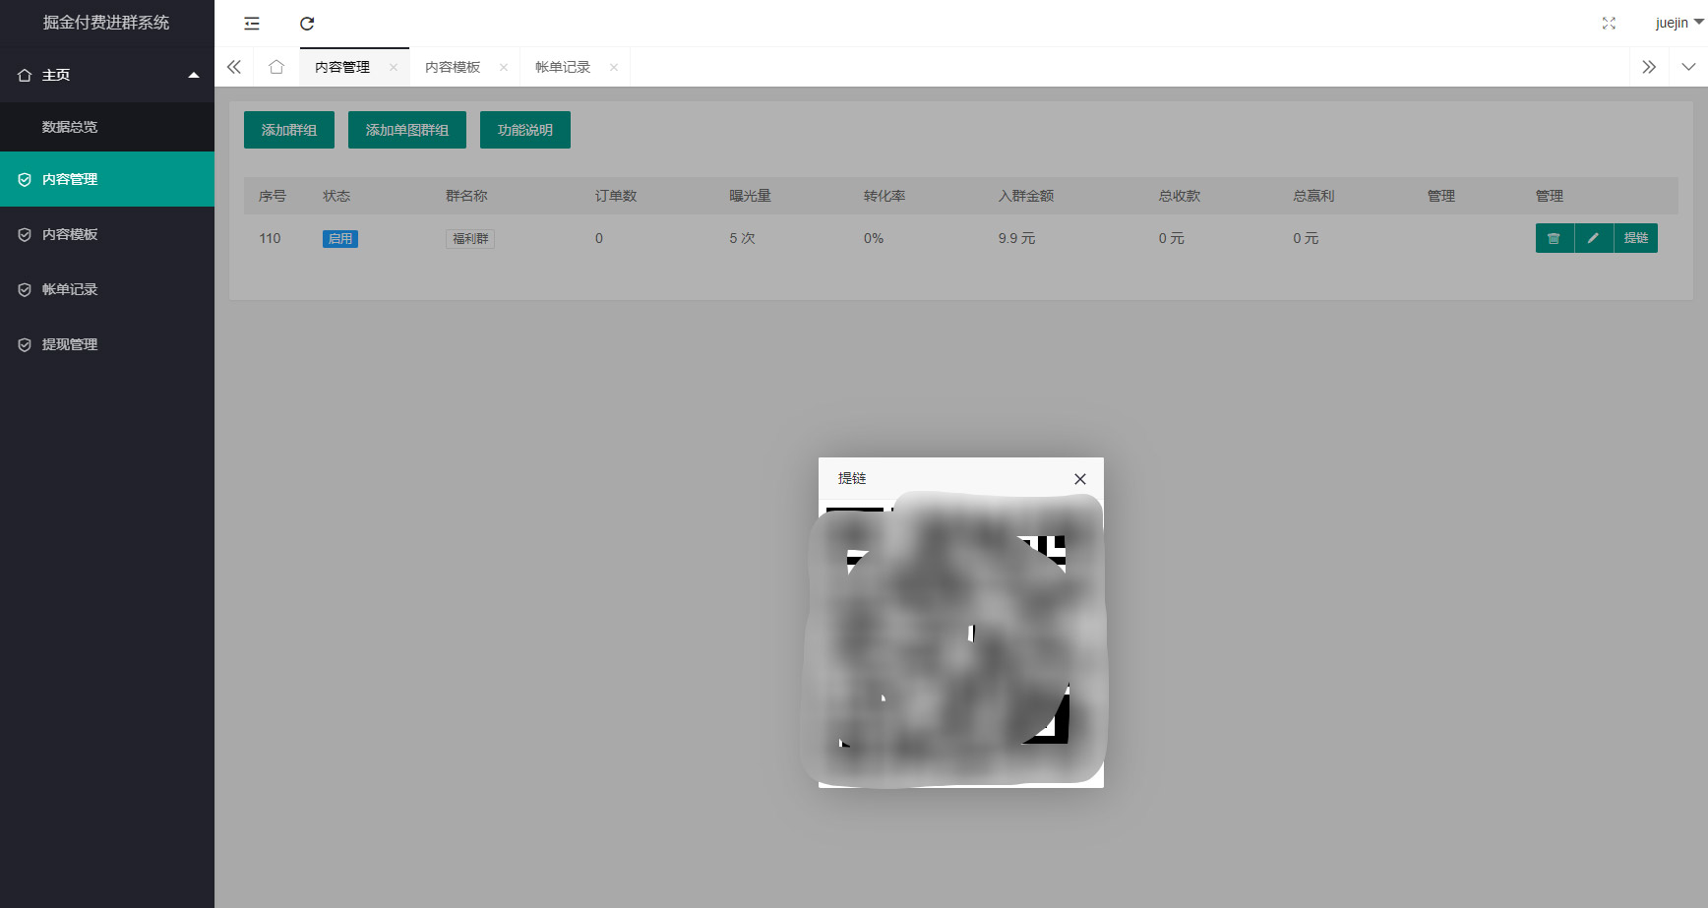
Task: Click the shield icon beside 帐单记录
Action: [25, 289]
